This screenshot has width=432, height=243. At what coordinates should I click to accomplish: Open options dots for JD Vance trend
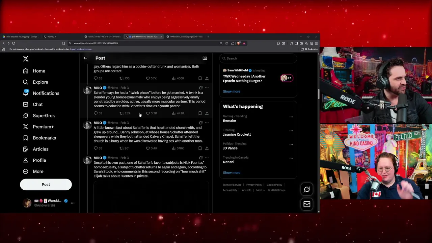point(291,145)
